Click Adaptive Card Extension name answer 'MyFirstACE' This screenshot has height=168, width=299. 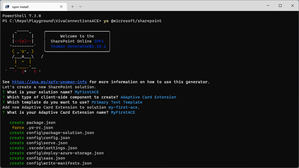[123, 112]
